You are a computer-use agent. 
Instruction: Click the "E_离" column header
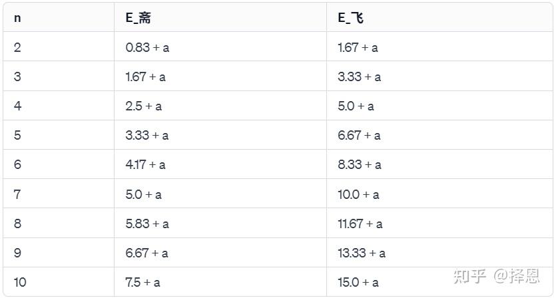(138, 18)
